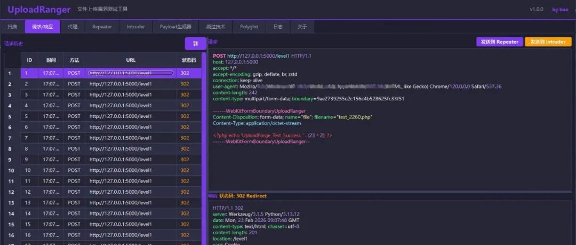Screen dimensions: 576x245
Task: Select request history row with ID 4
Action: click(111, 106)
